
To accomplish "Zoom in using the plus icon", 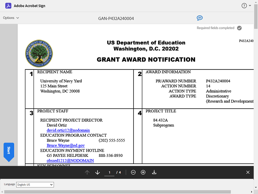I will click(143, 173).
